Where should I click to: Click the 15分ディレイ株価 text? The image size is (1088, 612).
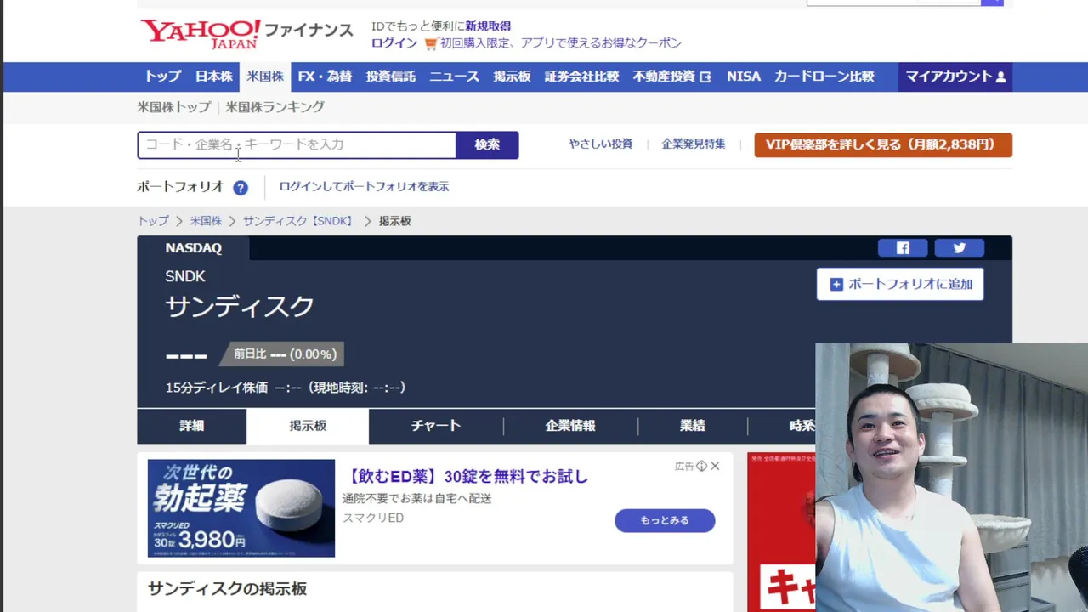217,388
